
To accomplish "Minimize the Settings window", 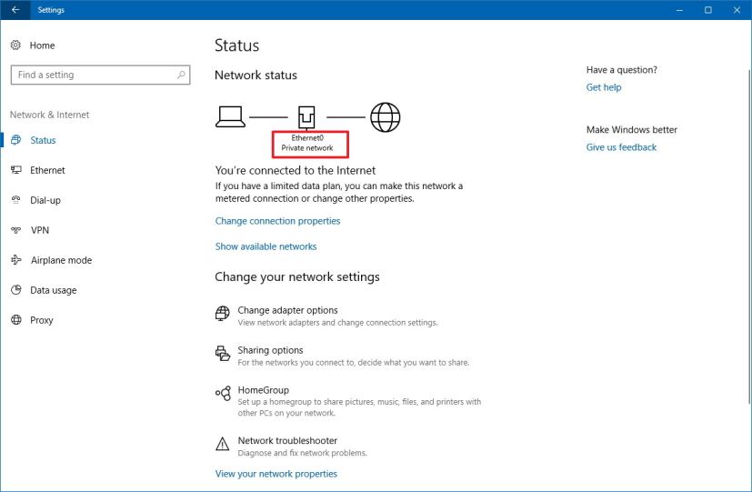I will [679, 10].
